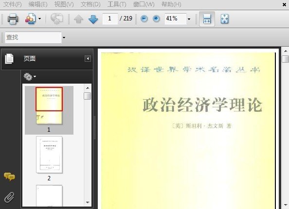Viewport: 289px width, 209px height.
Task: Expand the collaborate icon dropdown arrow
Action: 39,18
